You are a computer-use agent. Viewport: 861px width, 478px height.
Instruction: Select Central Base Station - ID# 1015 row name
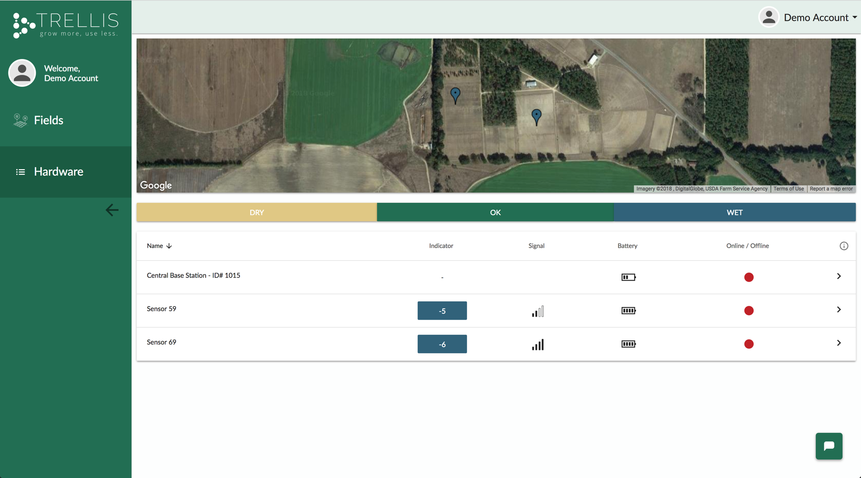(x=193, y=275)
